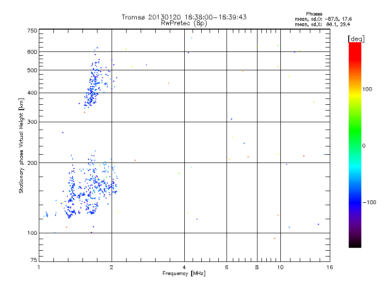Click the x-axis tick label '4'
Image resolution: width=388 pixels, height=291 pixels.
click(184, 267)
